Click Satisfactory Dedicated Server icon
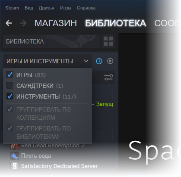Screen dimensions: 181x177 point(15,166)
